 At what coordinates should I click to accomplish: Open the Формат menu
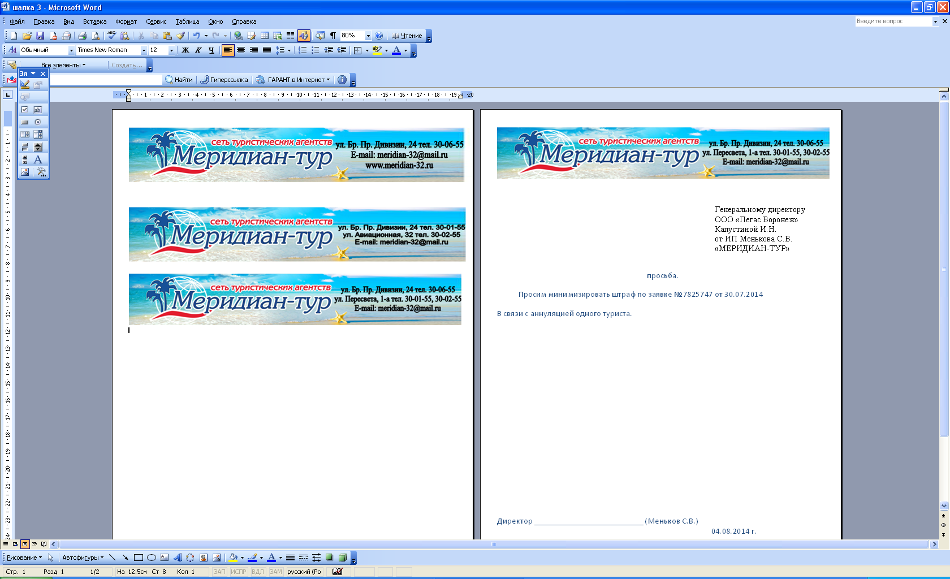tap(126, 21)
